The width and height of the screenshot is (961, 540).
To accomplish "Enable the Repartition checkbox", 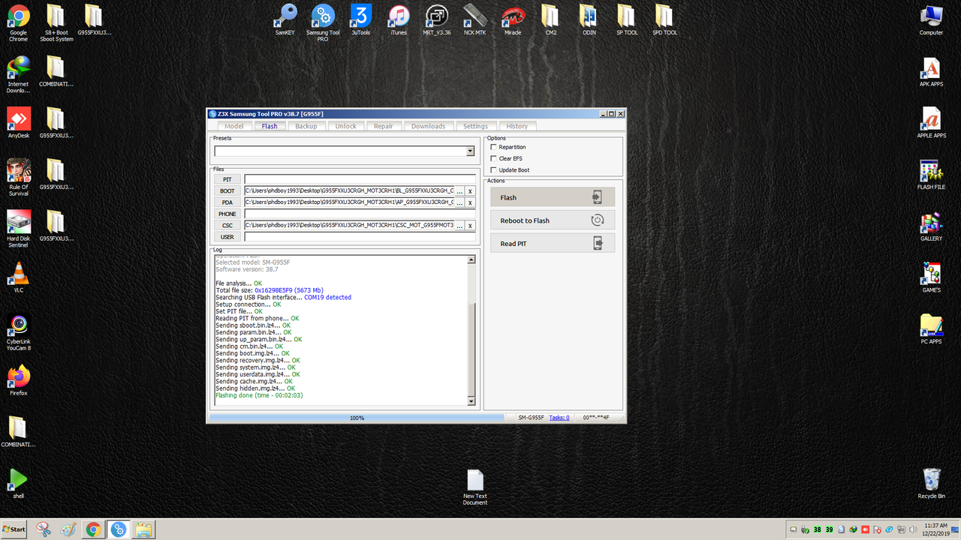I will [x=493, y=147].
